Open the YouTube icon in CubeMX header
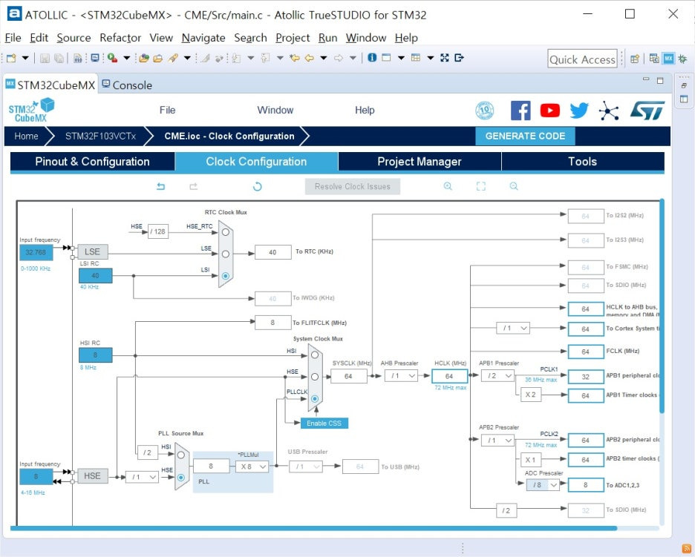The width and height of the screenshot is (695, 557). point(549,111)
